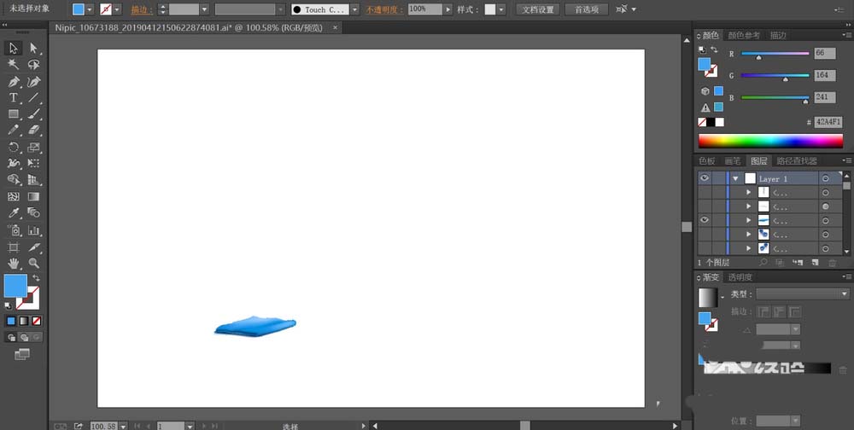The image size is (854, 430).
Task: Select the Pencil tool
Action: [x=13, y=130]
